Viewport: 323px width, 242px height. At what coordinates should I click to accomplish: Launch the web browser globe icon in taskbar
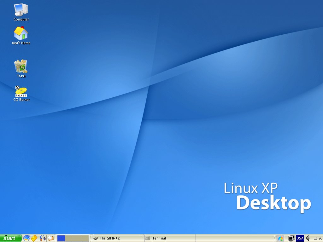[26, 238]
